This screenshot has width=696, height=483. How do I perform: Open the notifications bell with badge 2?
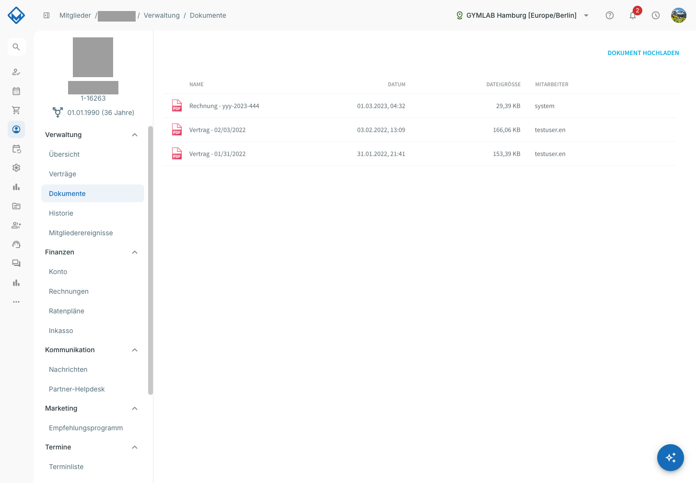(x=633, y=15)
